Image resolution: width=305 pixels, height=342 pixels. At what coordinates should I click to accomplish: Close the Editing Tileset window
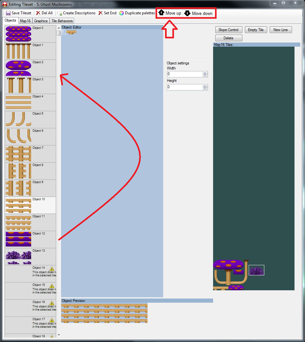295,3
